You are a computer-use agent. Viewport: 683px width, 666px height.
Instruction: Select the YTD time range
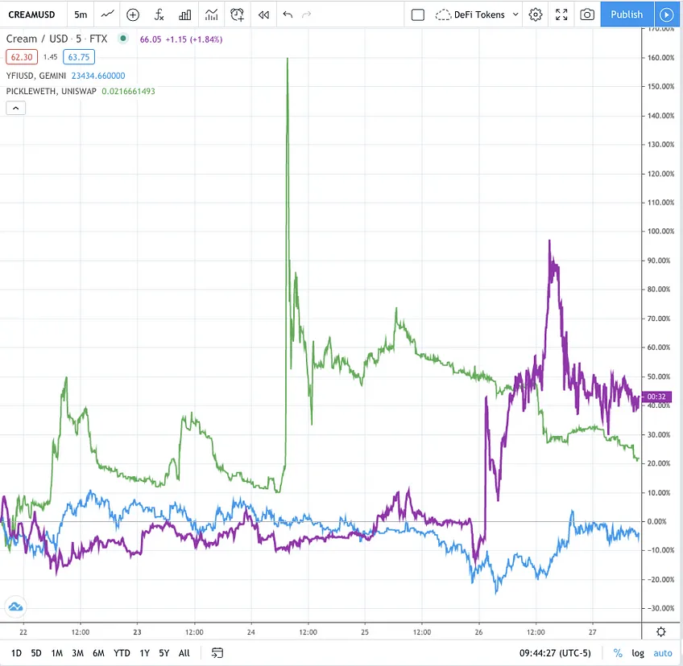[x=122, y=653]
